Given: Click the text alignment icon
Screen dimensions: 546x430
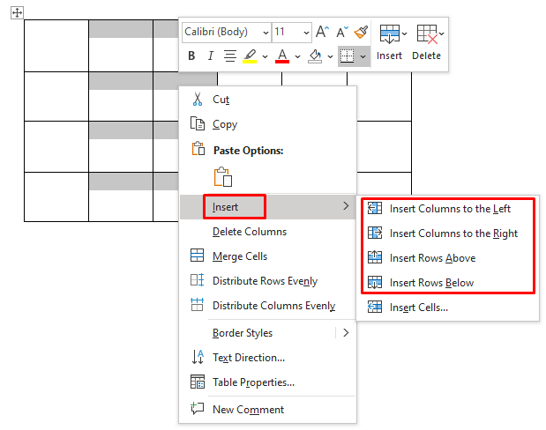Looking at the screenshot, I should pos(230,56).
